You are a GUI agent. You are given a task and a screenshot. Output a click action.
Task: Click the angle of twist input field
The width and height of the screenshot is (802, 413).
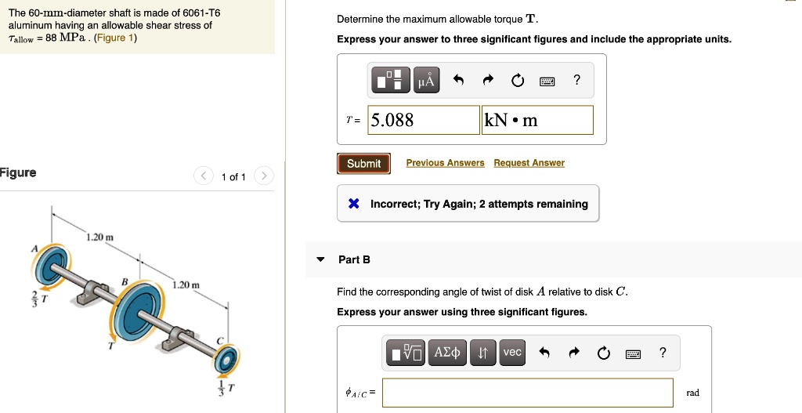pos(527,393)
